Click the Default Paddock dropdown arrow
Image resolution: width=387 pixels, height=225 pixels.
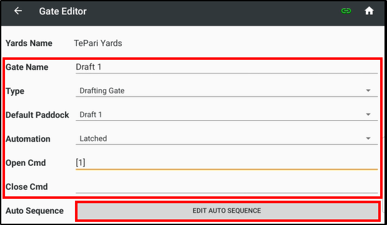point(368,115)
